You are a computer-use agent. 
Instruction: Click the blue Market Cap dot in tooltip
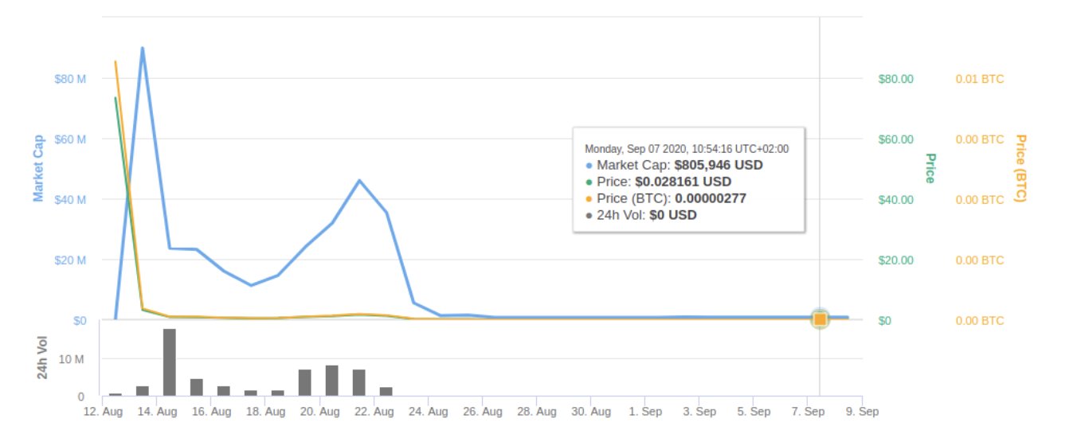589,166
